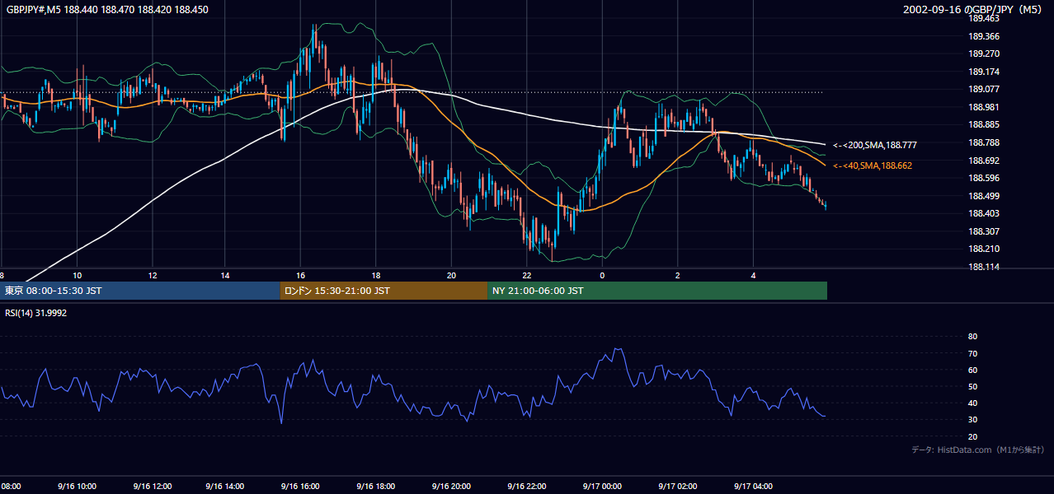Click the price axis value 188.114
Screen dimensions: 1054x494
click(983, 267)
